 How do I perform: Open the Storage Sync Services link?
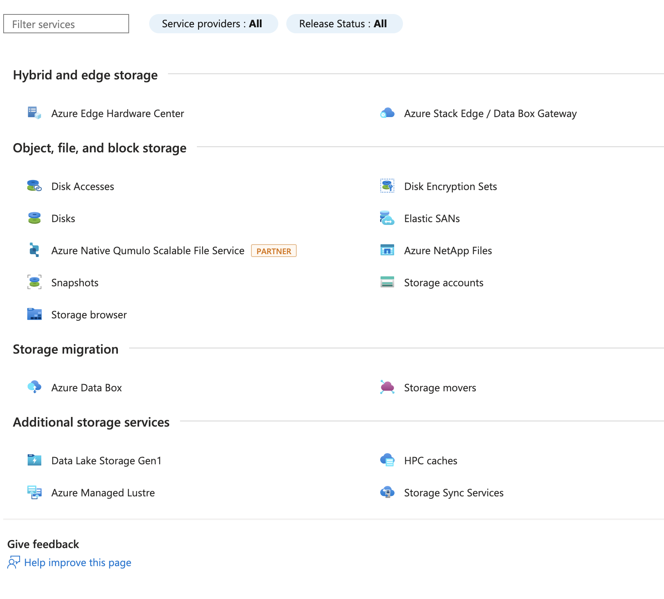click(x=453, y=493)
